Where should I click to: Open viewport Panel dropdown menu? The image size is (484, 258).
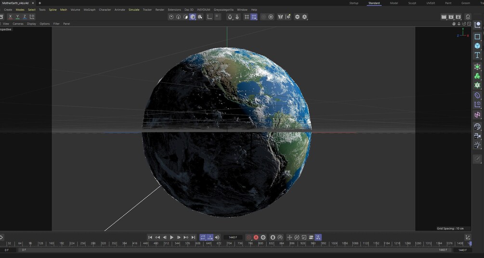66,24
